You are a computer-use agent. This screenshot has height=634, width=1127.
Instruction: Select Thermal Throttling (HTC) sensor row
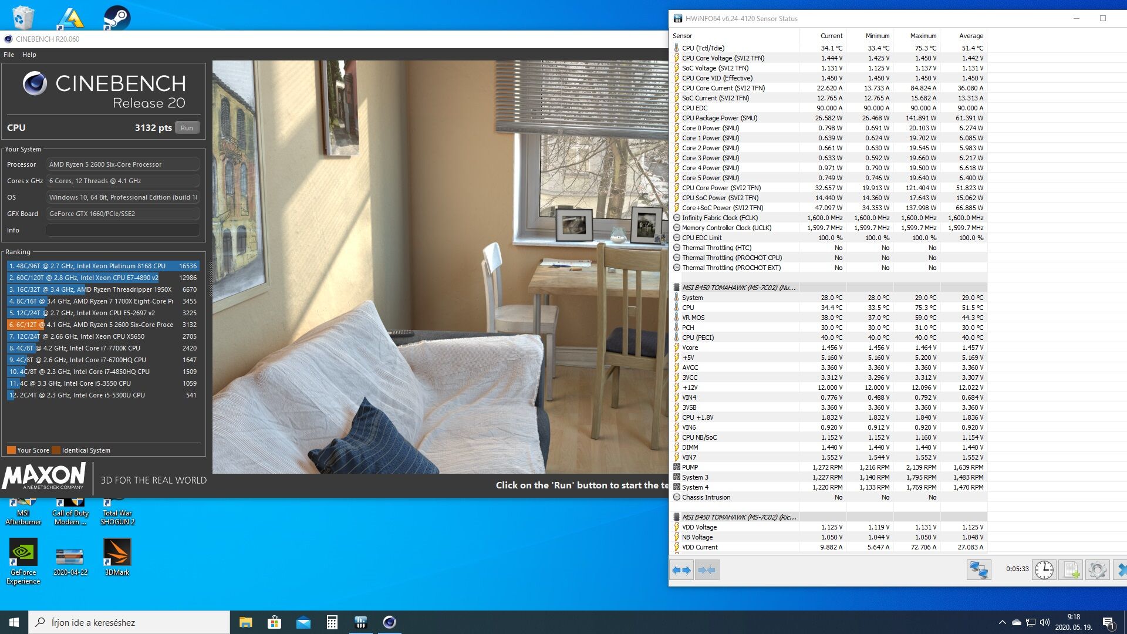click(828, 248)
